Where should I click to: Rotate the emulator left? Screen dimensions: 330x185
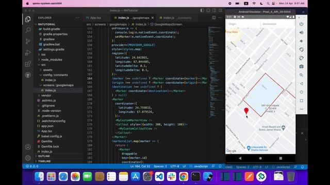tap(301, 49)
